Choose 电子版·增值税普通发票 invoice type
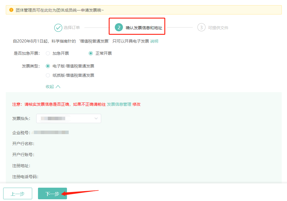Screen dimensions: 287x201 [x=47, y=66]
